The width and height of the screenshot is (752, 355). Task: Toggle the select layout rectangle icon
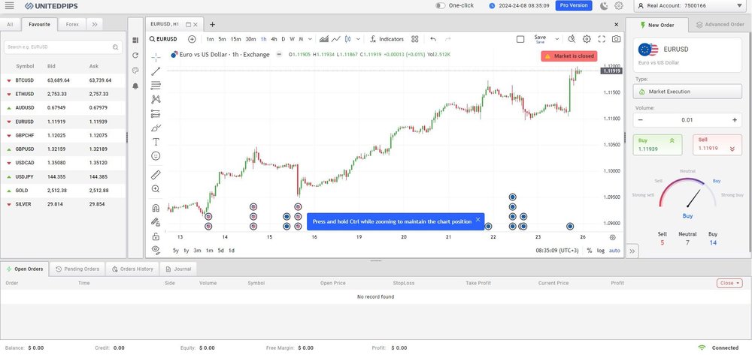point(520,39)
